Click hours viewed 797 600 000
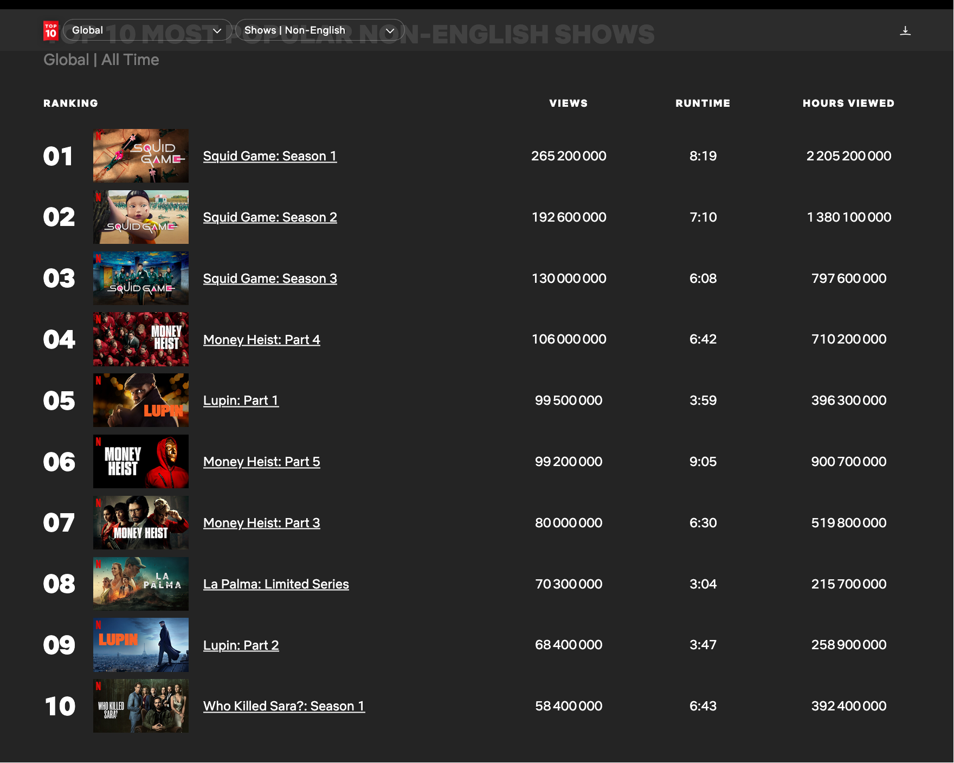This screenshot has width=954, height=763. point(849,279)
